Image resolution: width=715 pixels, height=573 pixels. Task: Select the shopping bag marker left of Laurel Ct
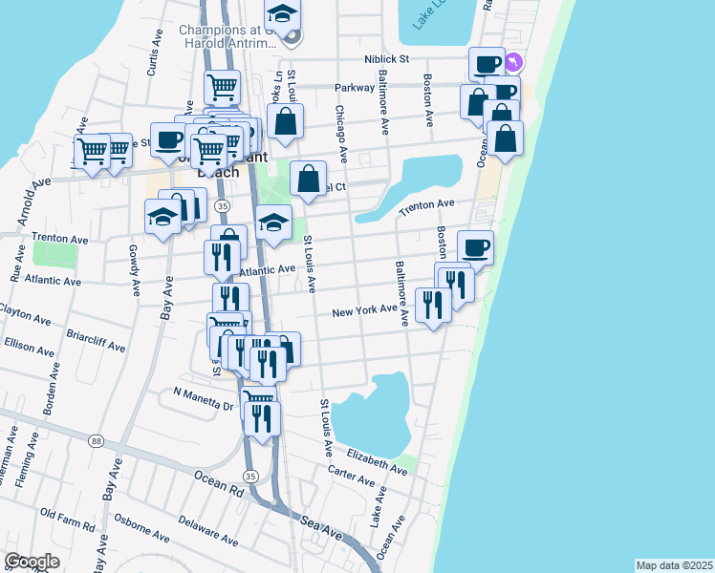pyautogui.click(x=308, y=180)
